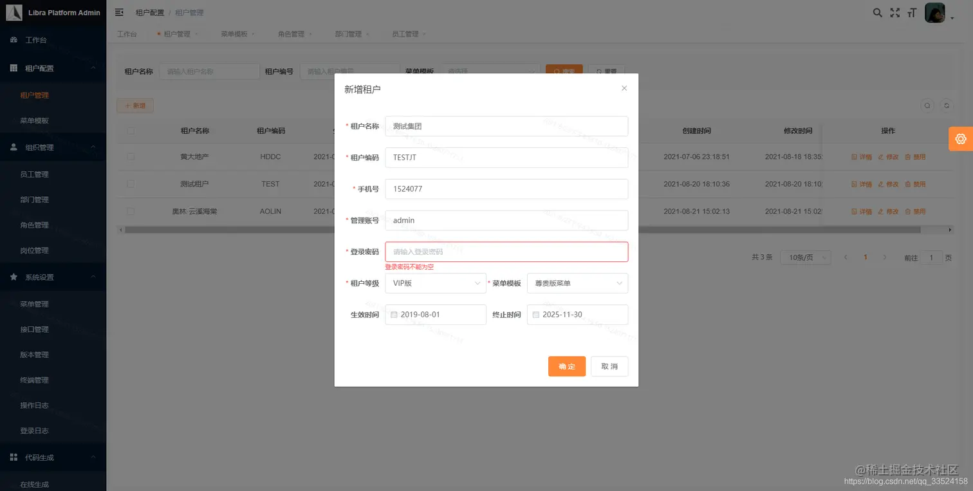The image size is (973, 491).
Task: Collapse the 系统设置 sidebar group chevron
Action: tap(93, 277)
